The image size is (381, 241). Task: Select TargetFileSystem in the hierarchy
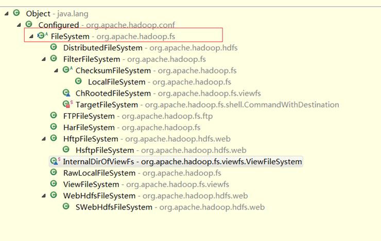pos(207,105)
